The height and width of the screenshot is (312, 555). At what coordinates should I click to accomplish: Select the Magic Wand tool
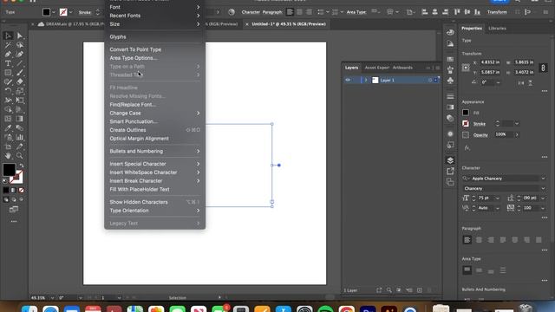pyautogui.click(x=8, y=45)
